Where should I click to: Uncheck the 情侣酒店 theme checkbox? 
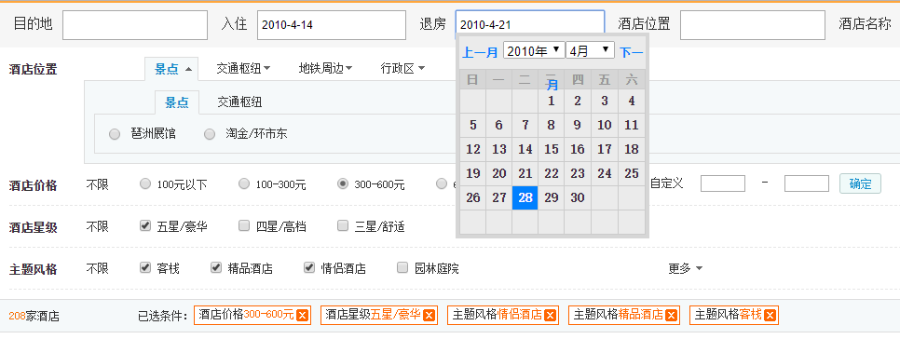point(309,267)
